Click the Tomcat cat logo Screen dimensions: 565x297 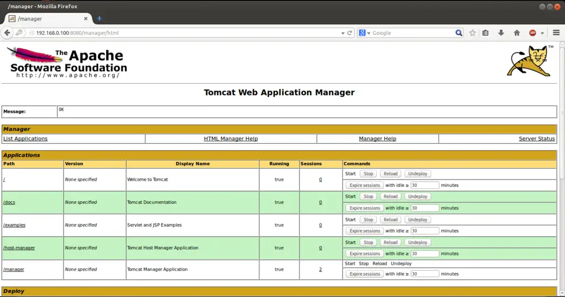pos(530,61)
